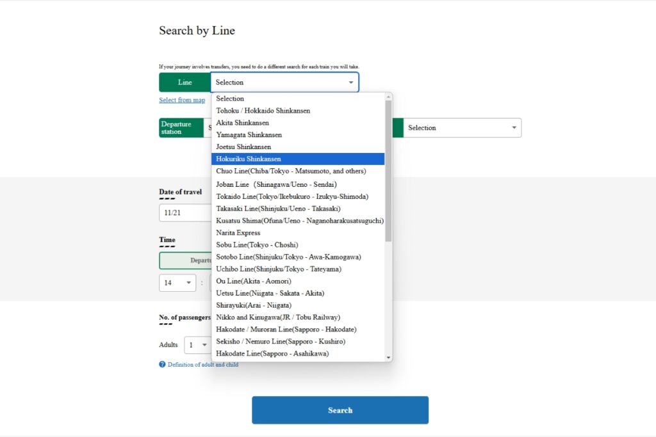Select "Akita Shinkansen" from the line options

[x=242, y=122]
